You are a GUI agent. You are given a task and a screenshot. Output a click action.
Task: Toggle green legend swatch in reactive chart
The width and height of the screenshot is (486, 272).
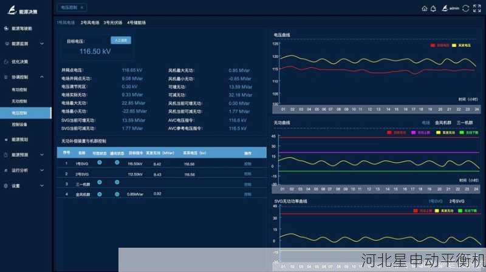(x=462, y=132)
